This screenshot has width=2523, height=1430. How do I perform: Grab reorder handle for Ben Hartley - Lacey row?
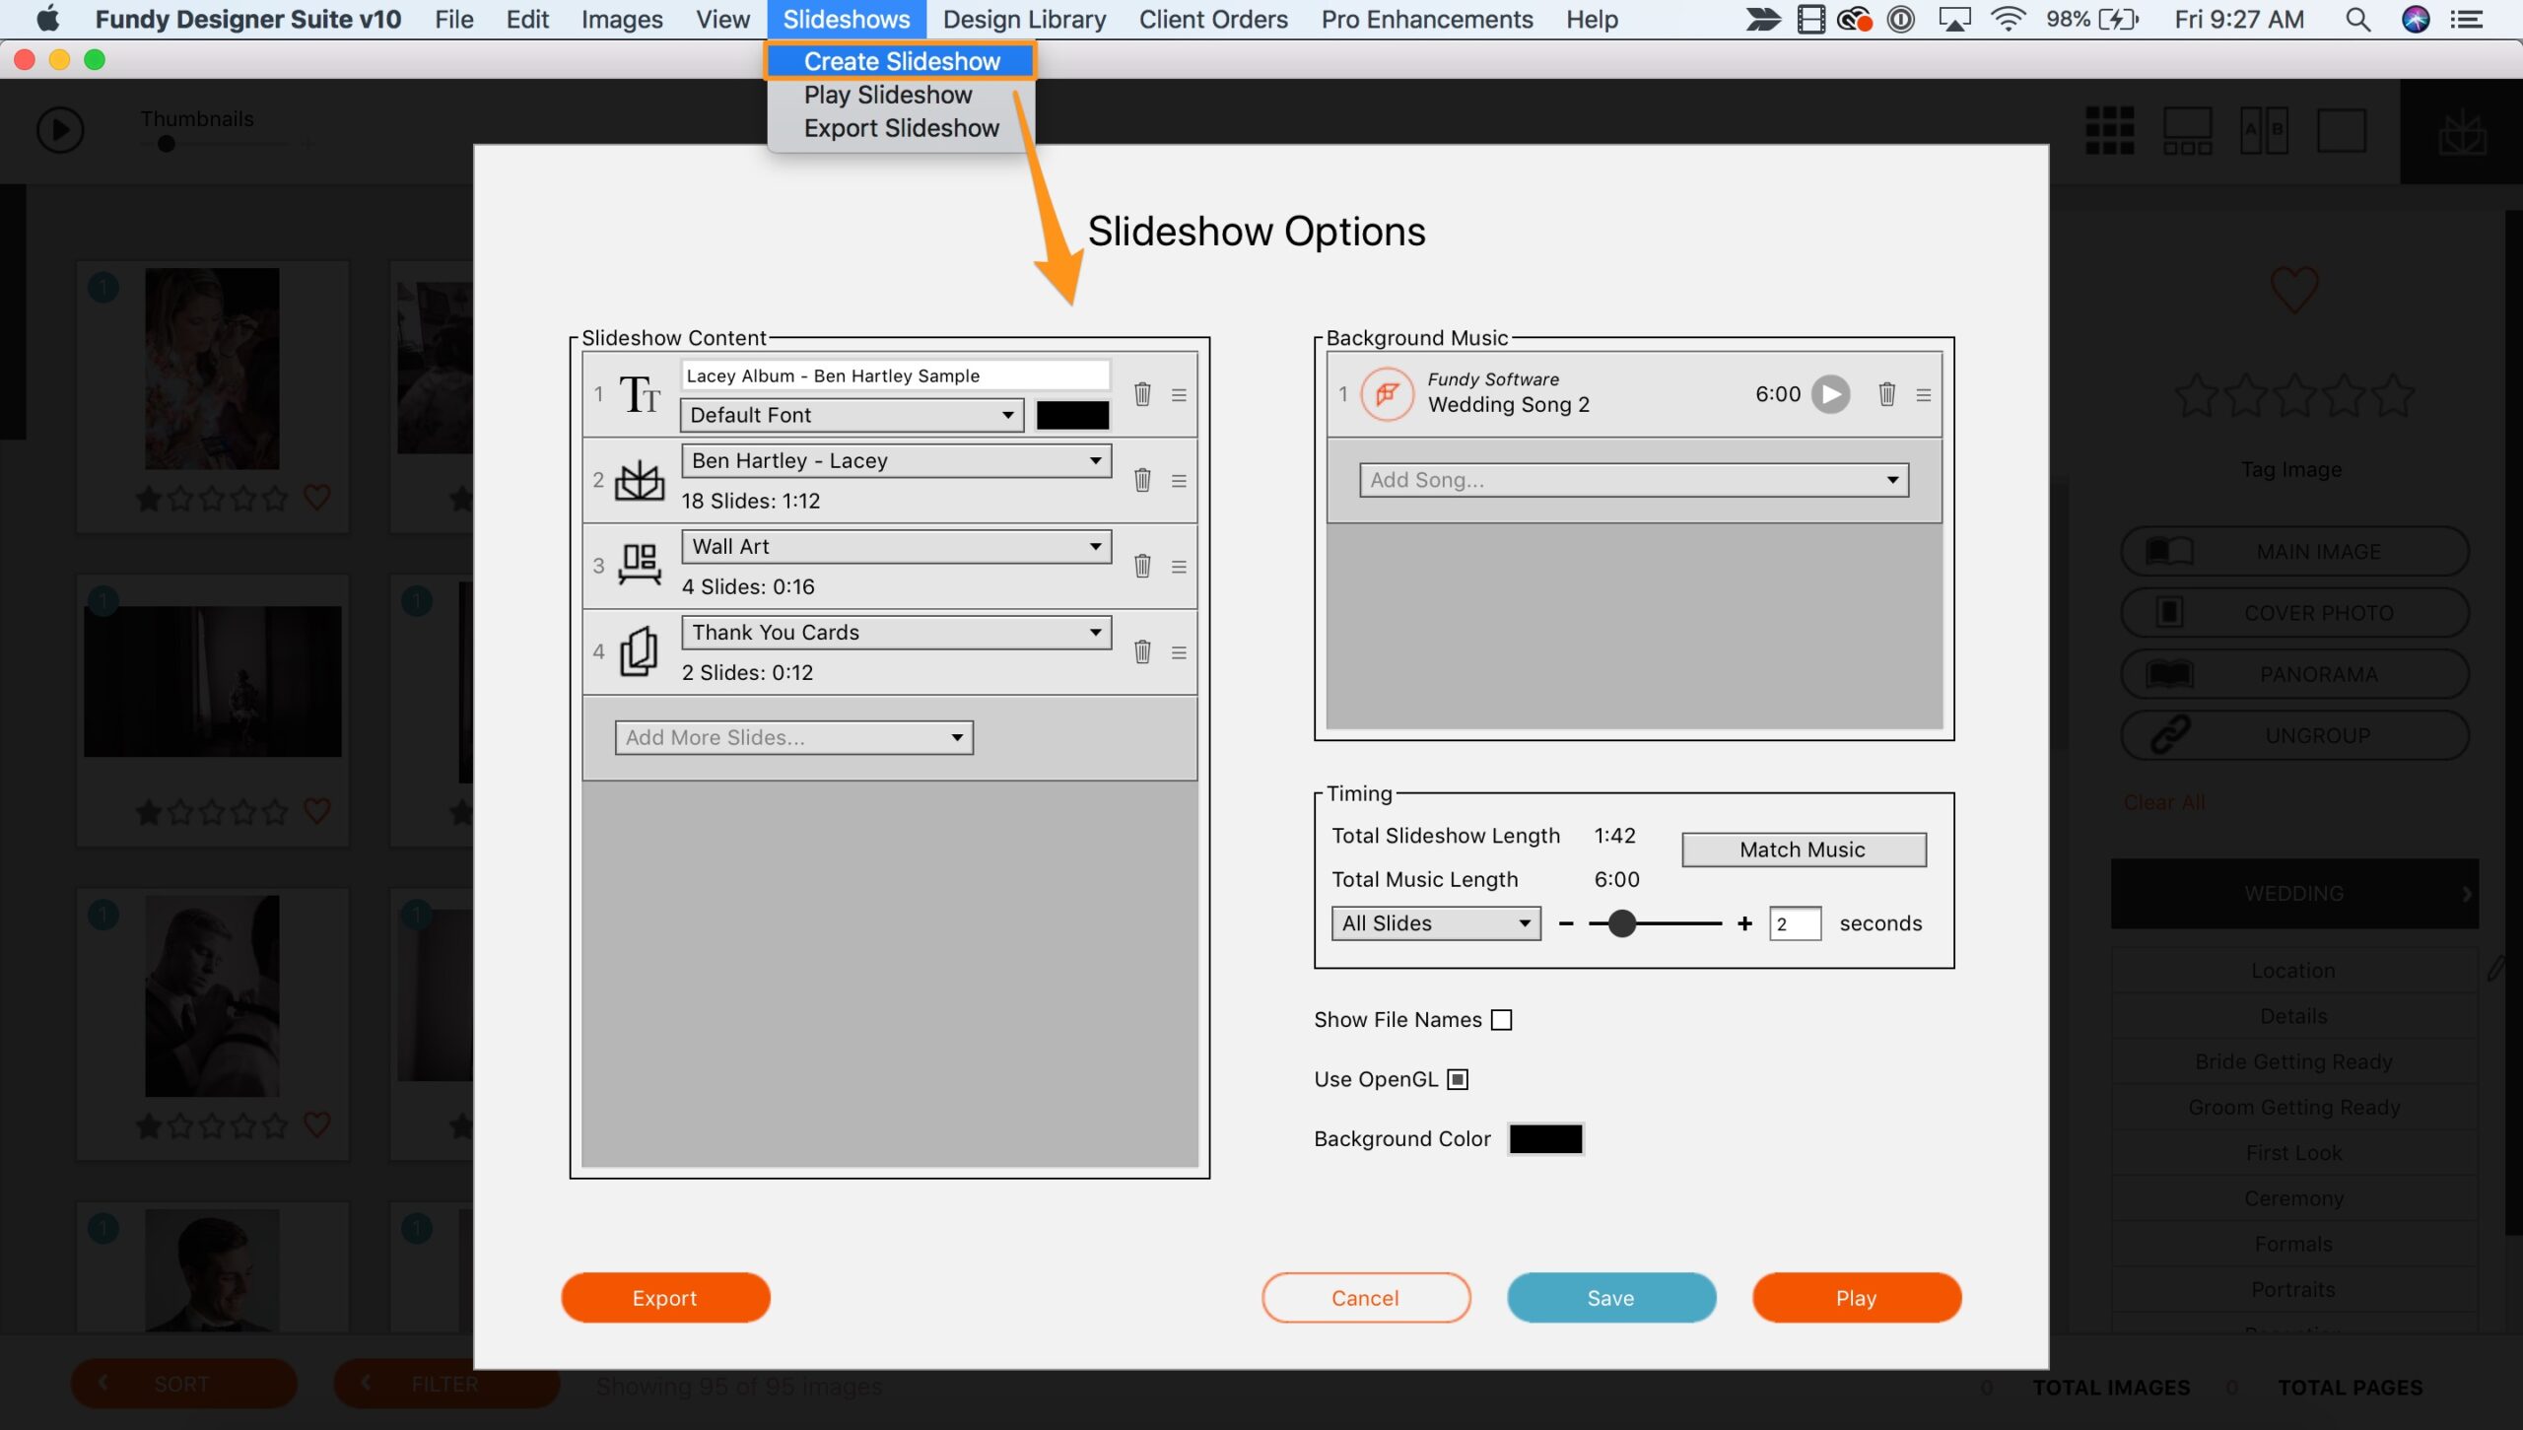(1179, 481)
